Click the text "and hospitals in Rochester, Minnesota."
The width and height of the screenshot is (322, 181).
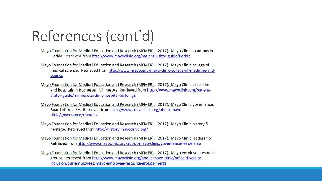point(84,90)
